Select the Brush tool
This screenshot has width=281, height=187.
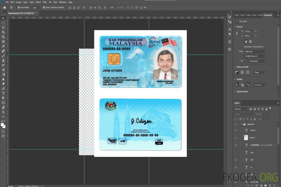point(3,56)
